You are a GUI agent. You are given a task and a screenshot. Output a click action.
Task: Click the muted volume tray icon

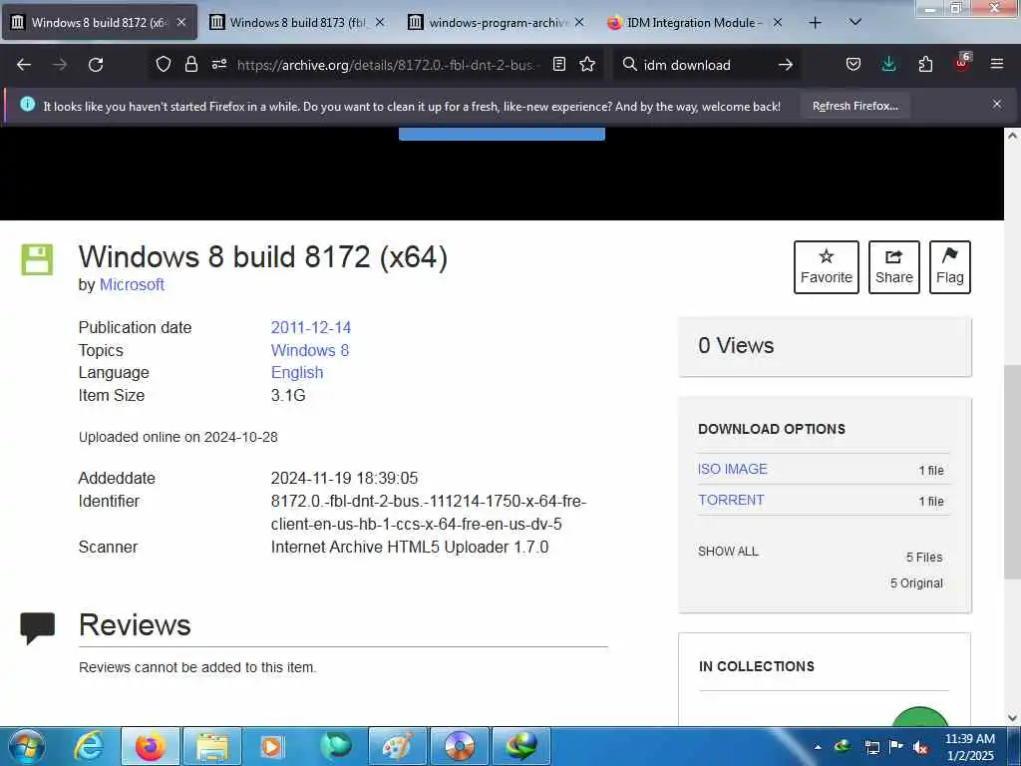coord(920,748)
